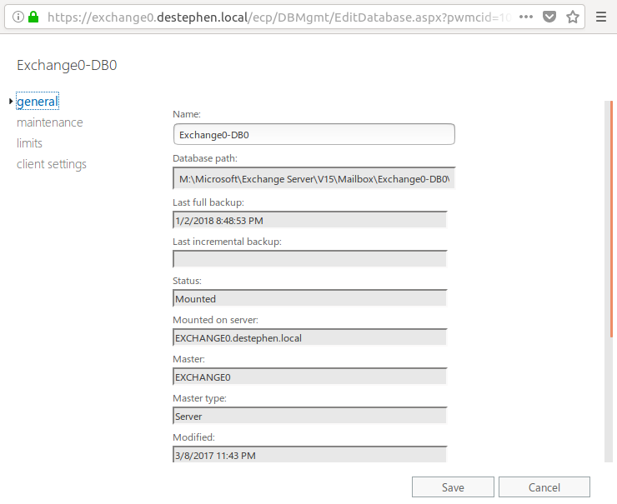Click the arrow marker beside general
This screenshot has height=504, width=617.
11,102
